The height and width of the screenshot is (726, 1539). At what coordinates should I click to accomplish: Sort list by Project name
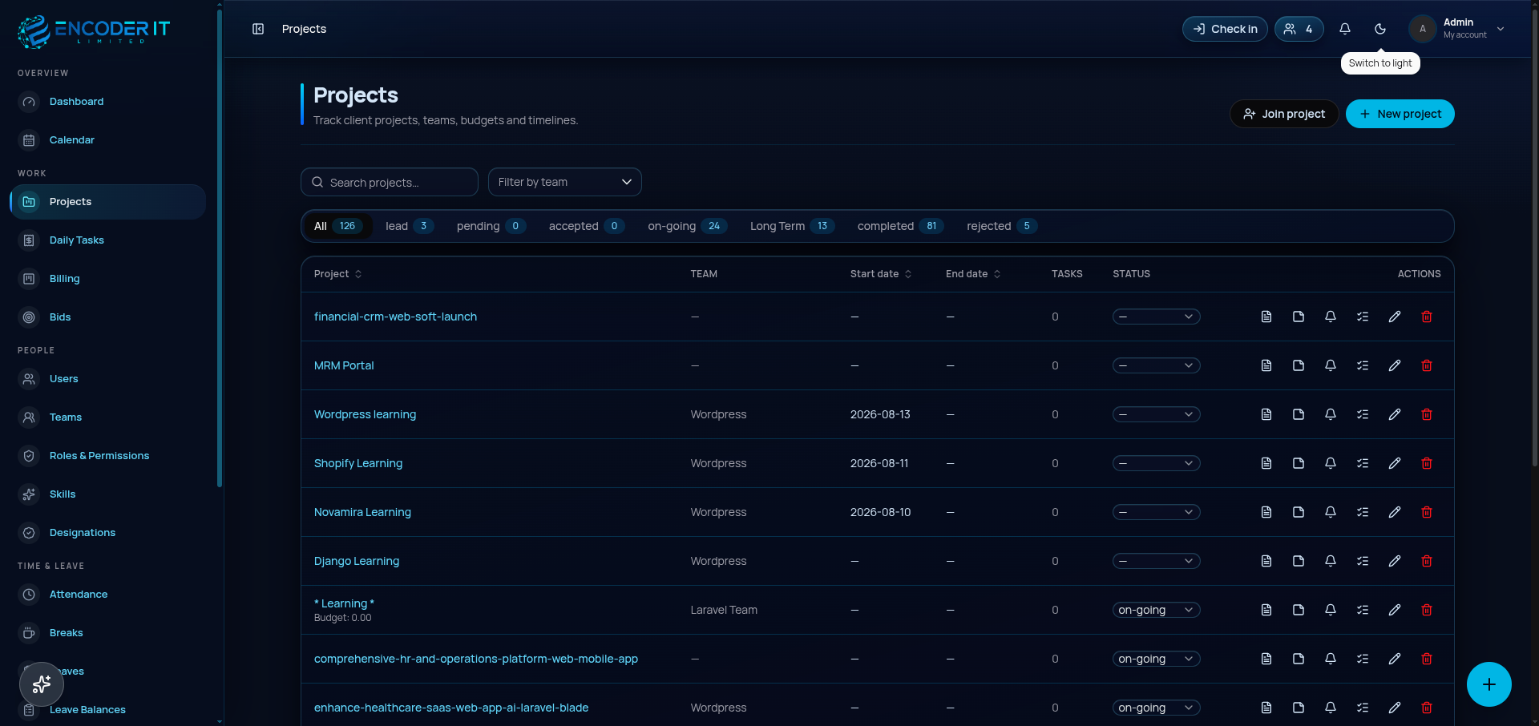pos(337,274)
